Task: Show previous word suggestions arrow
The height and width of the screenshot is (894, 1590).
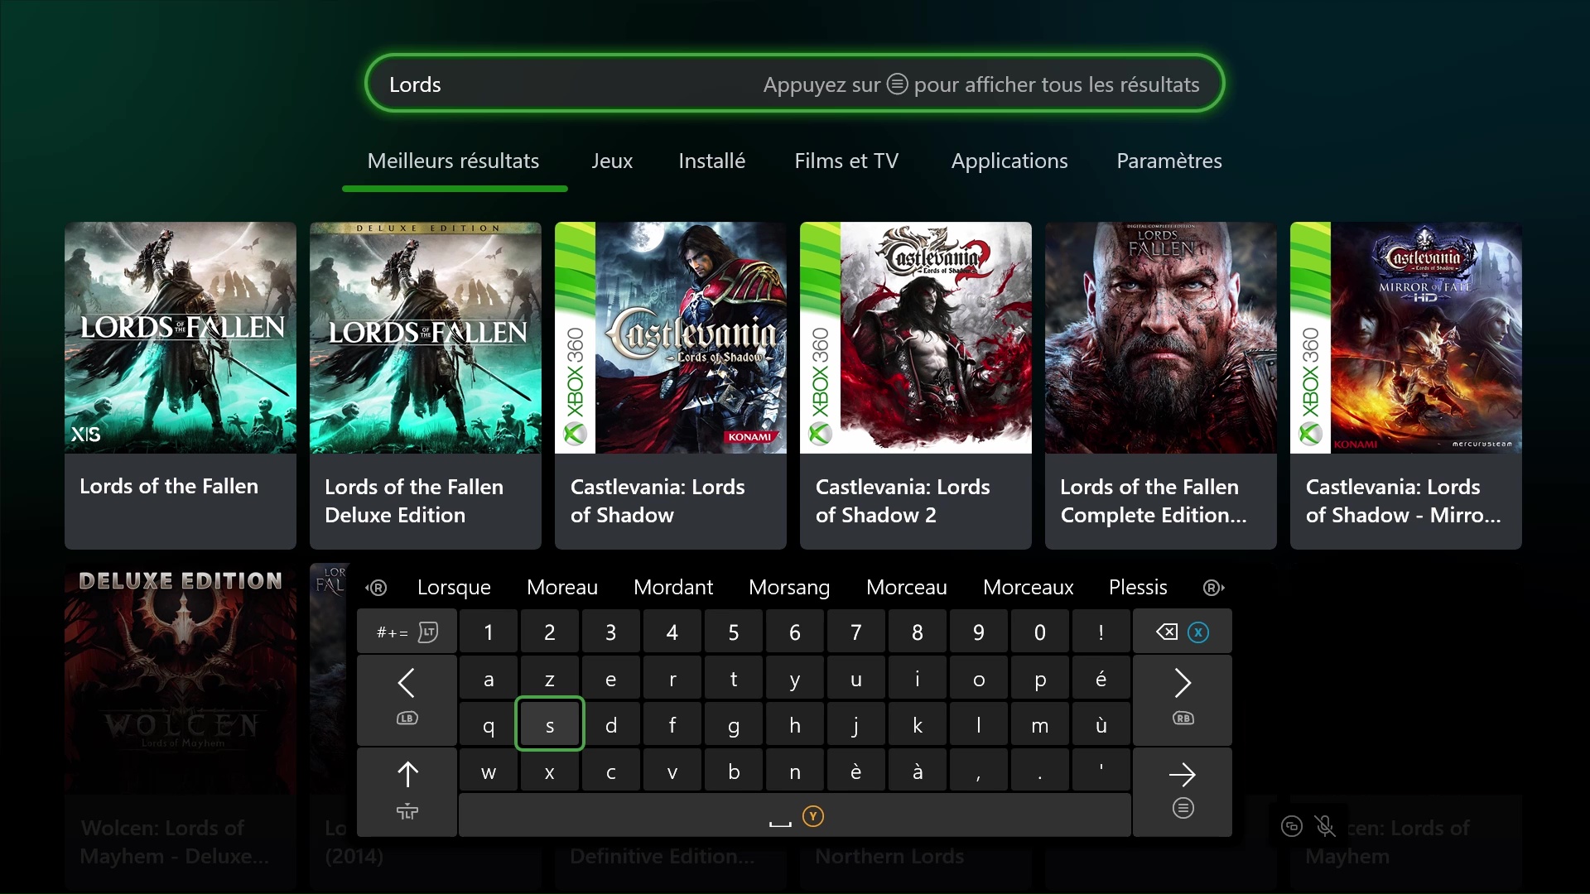Action: pyautogui.click(x=377, y=588)
